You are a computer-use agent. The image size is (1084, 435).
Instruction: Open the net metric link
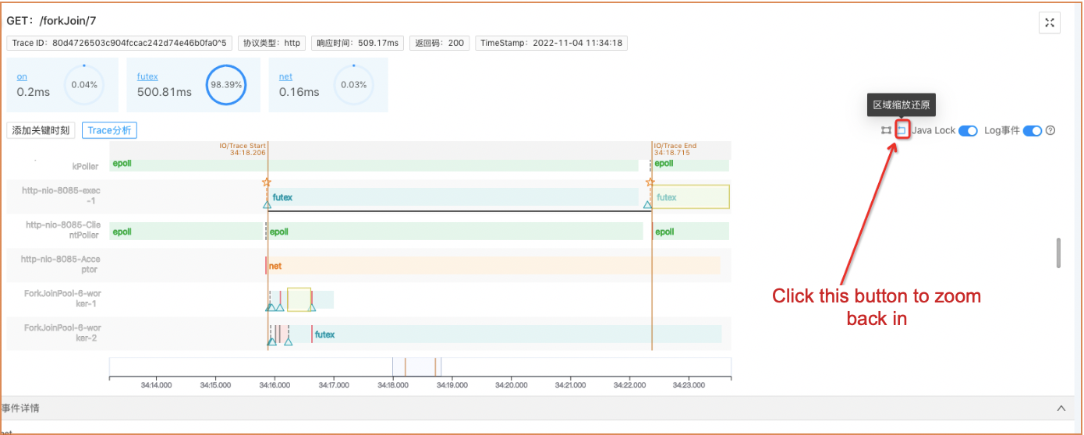pyautogui.click(x=285, y=76)
